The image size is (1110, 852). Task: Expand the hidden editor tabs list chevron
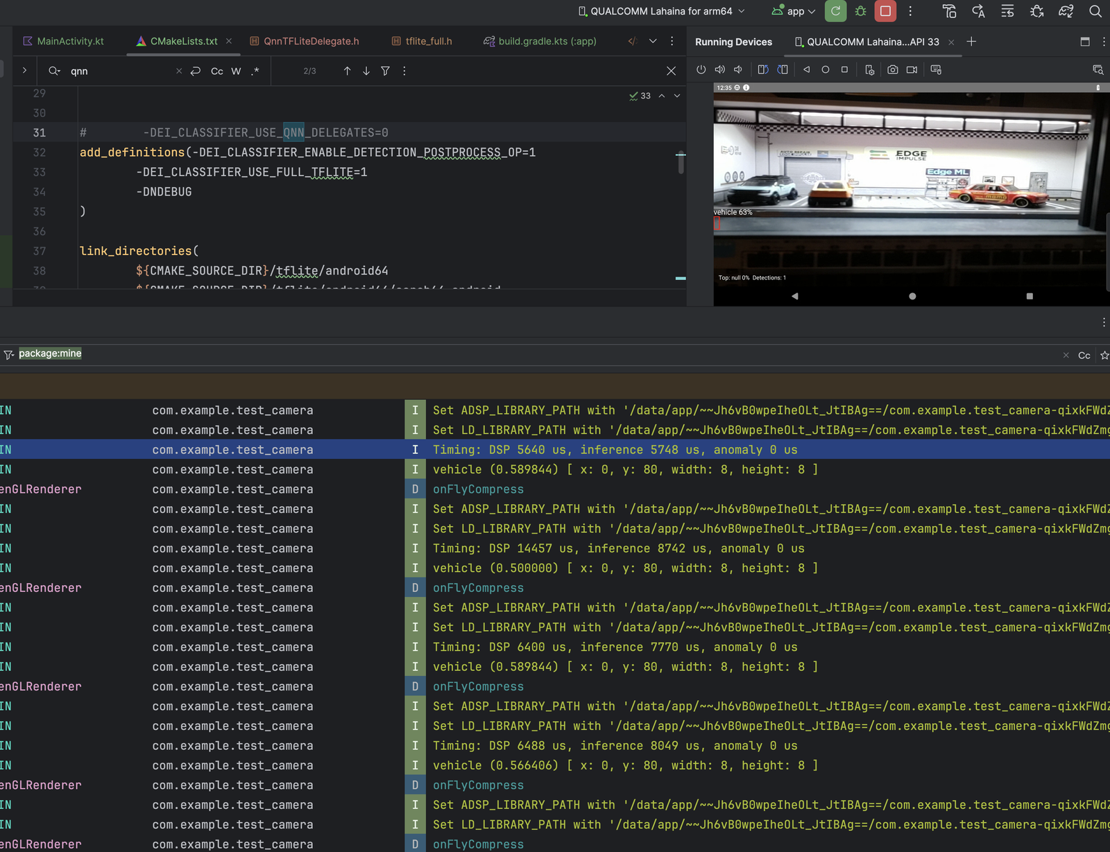click(x=653, y=42)
